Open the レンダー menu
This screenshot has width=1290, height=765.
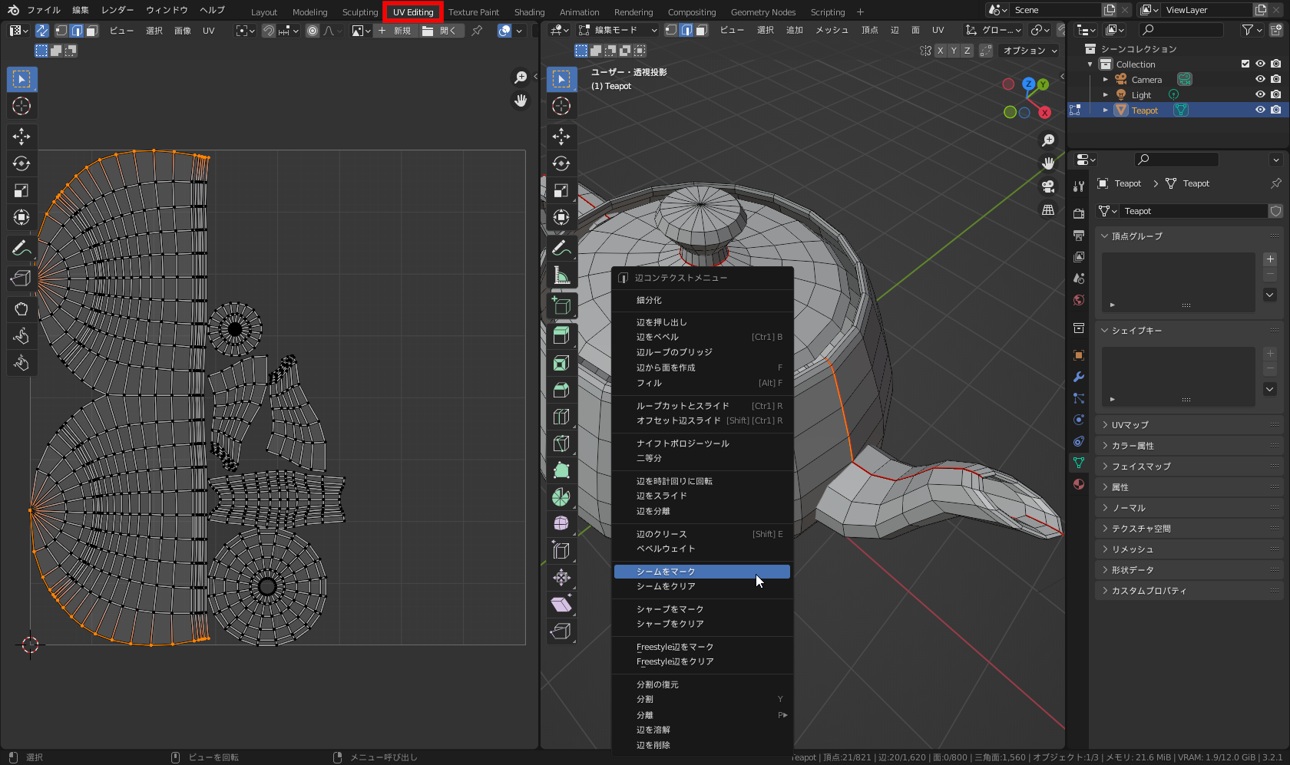pos(117,10)
